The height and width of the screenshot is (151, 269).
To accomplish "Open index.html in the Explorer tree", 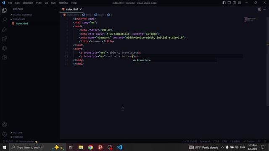I will point(21,23).
